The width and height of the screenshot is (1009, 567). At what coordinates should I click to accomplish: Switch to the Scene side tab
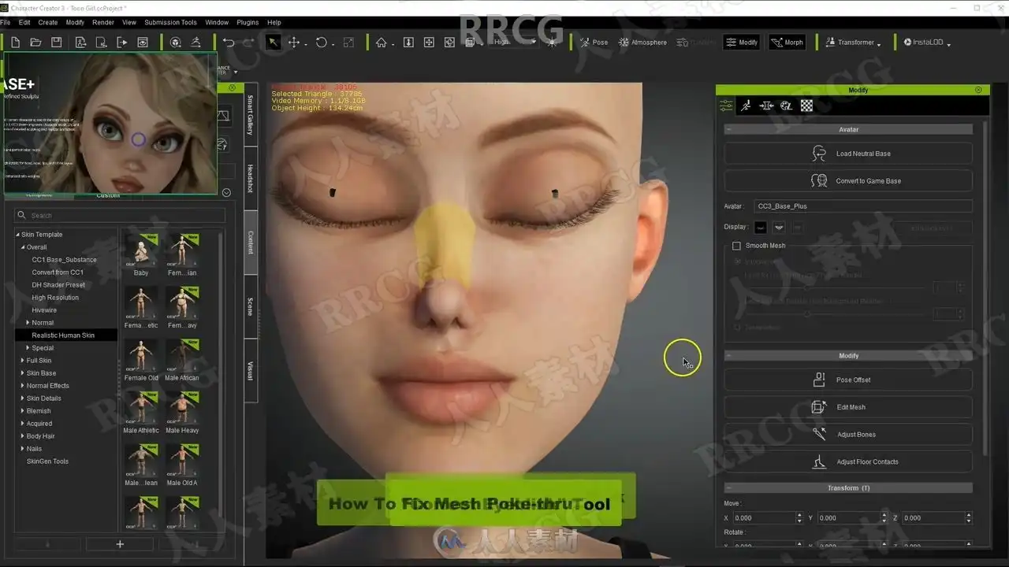[x=250, y=306]
